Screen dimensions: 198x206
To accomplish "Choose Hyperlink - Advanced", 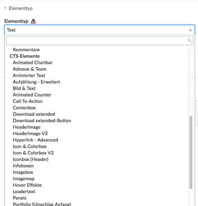I will (35, 140).
